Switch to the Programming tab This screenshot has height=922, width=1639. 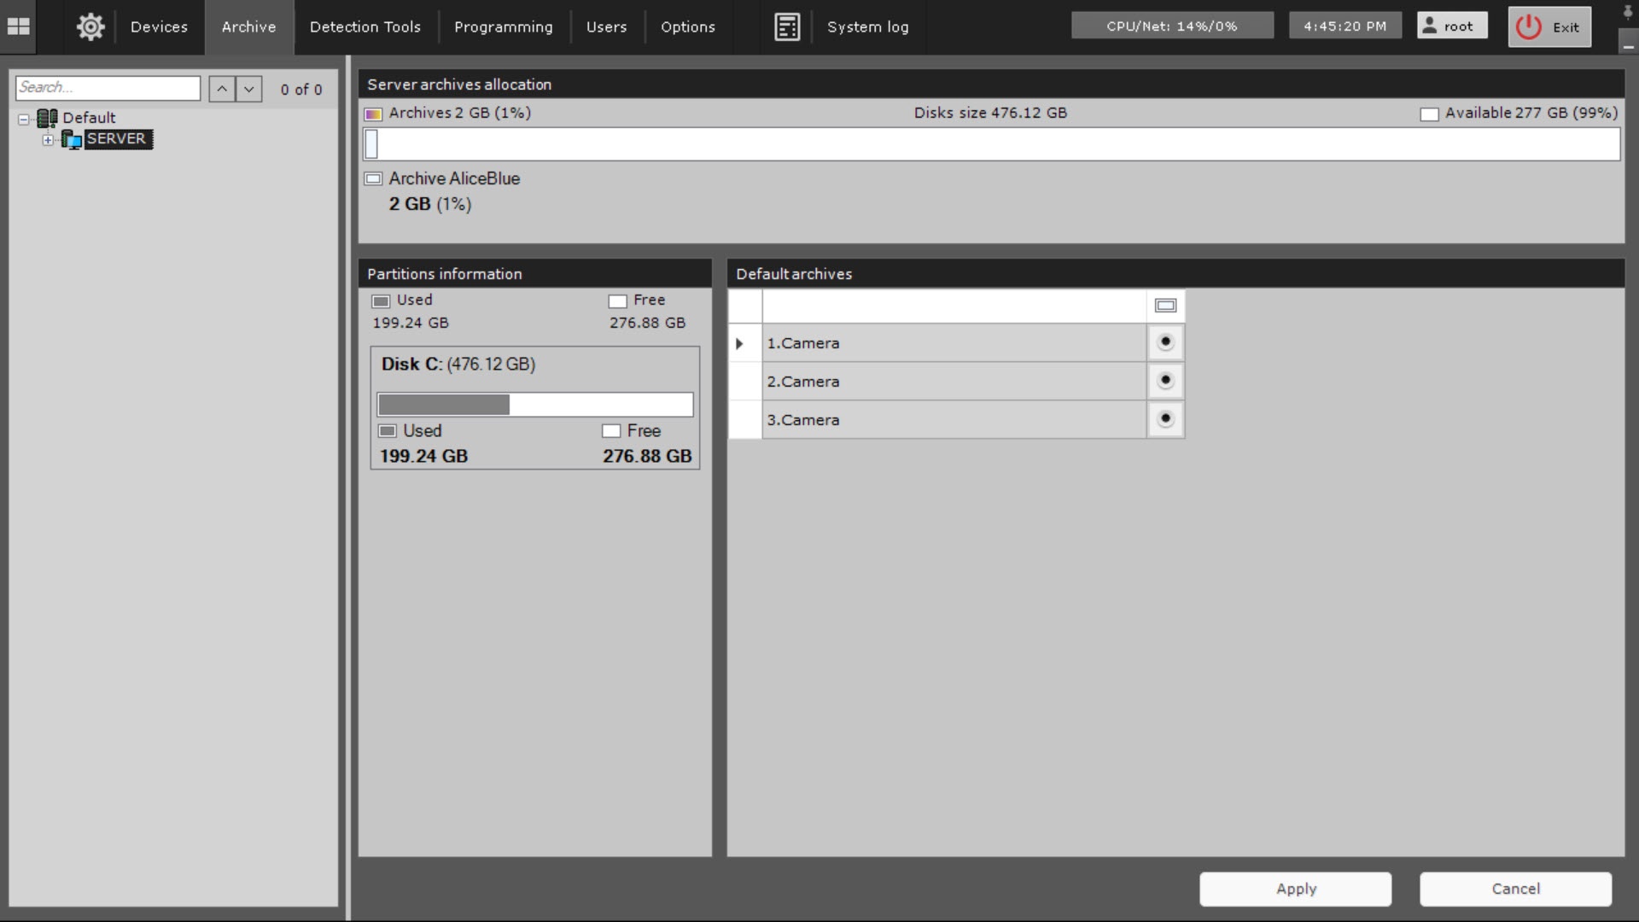point(503,26)
